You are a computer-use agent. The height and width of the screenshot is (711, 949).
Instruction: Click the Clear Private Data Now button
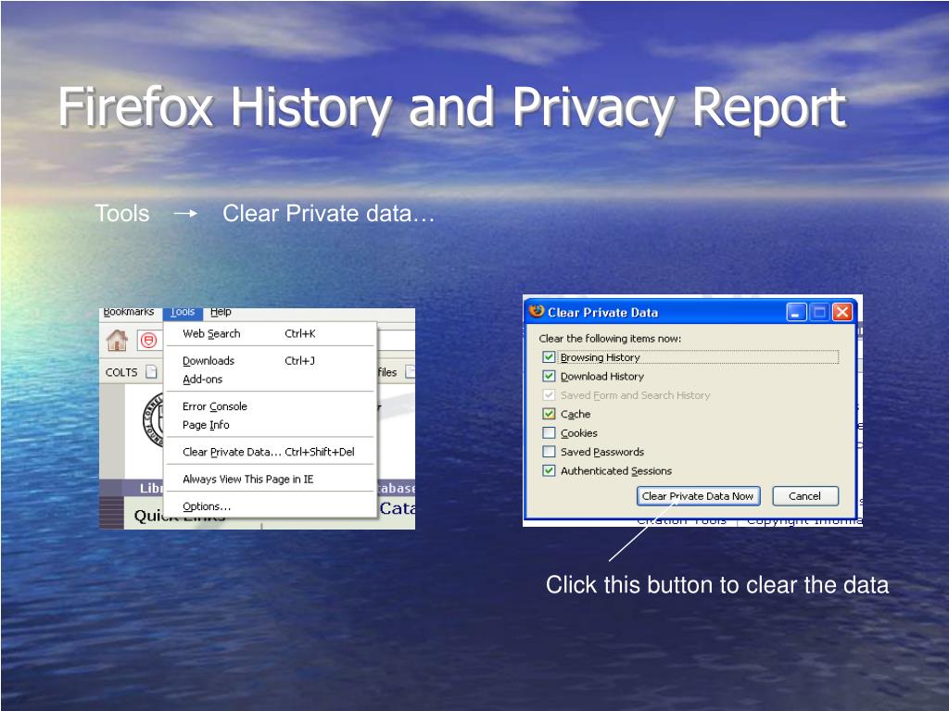tap(698, 496)
